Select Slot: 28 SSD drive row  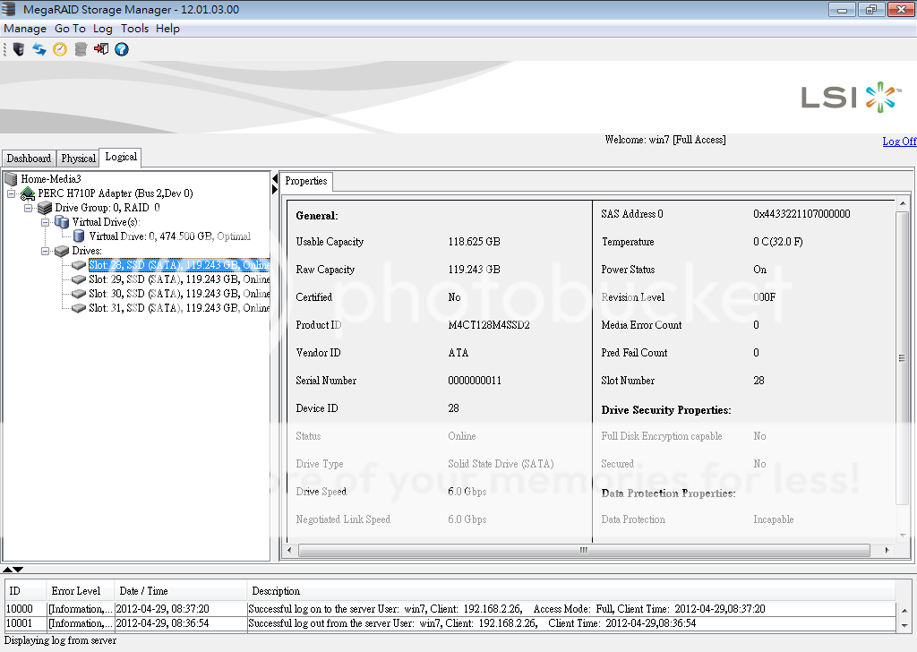pyautogui.click(x=179, y=265)
